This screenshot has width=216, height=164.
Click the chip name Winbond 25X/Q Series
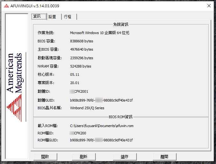pos(87,108)
